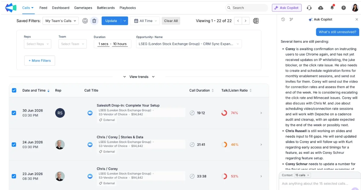Open the headset icon in top bar
Screen dimensions: 361x190
pos(309,8)
